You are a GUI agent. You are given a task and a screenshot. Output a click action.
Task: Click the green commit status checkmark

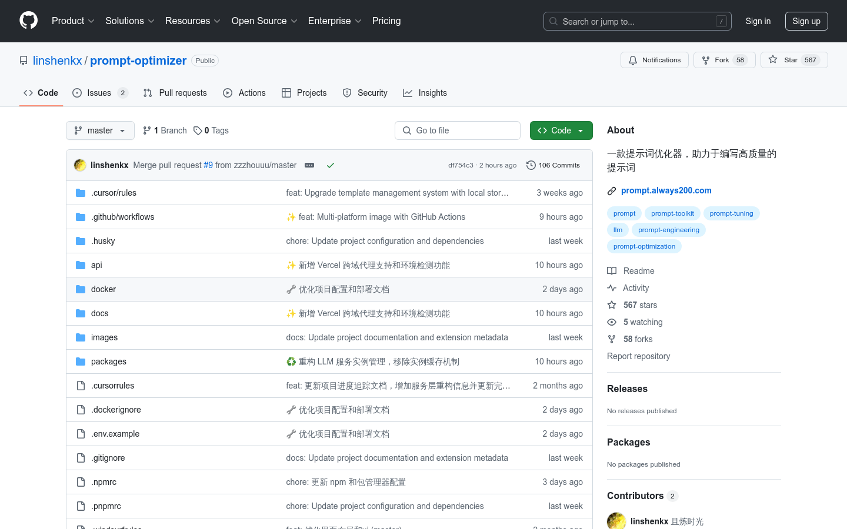pos(331,165)
